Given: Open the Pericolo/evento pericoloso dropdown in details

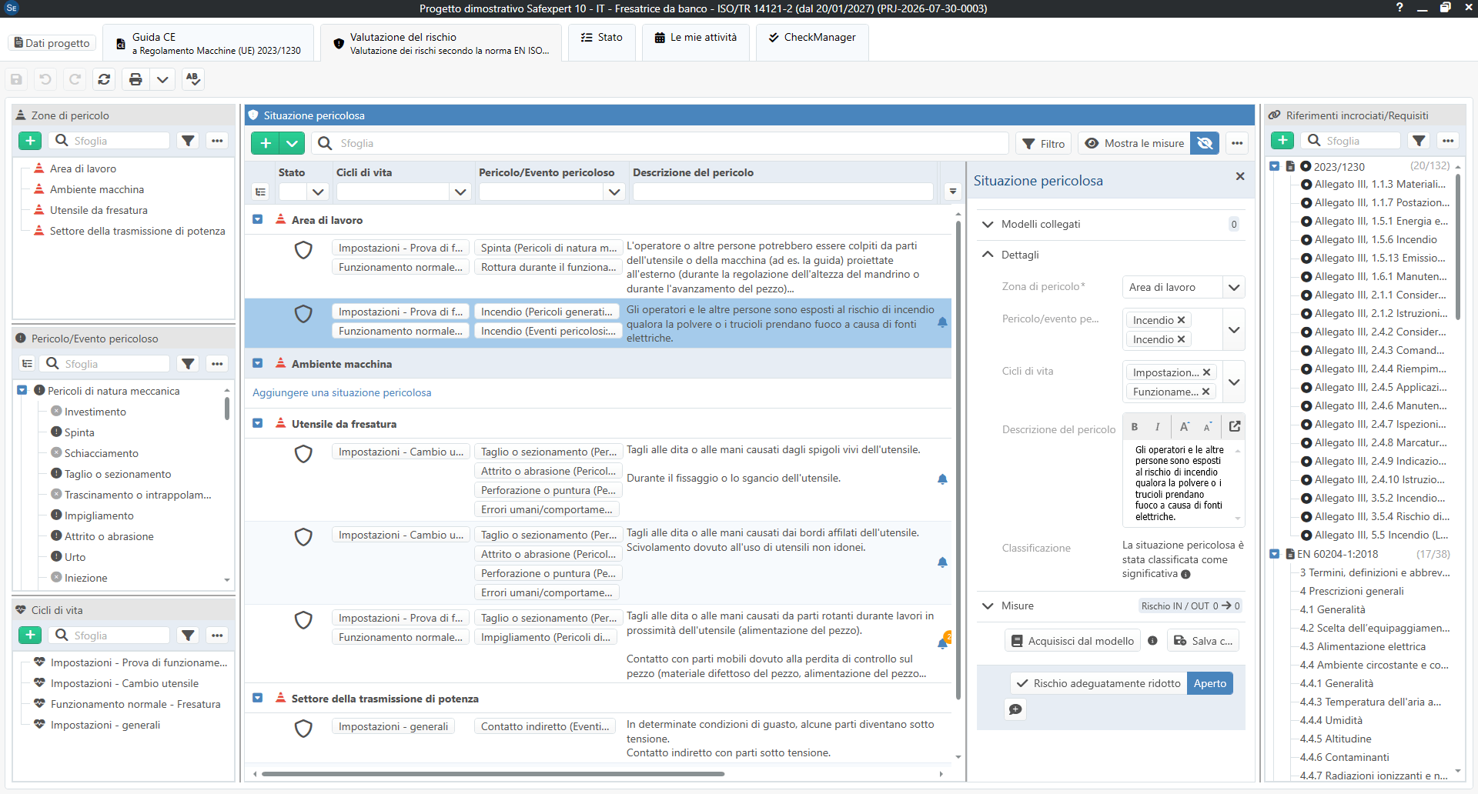Looking at the screenshot, I should click(1234, 330).
